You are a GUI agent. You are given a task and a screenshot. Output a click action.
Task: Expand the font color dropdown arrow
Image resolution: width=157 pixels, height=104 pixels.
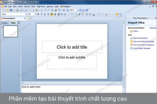[96, 14]
